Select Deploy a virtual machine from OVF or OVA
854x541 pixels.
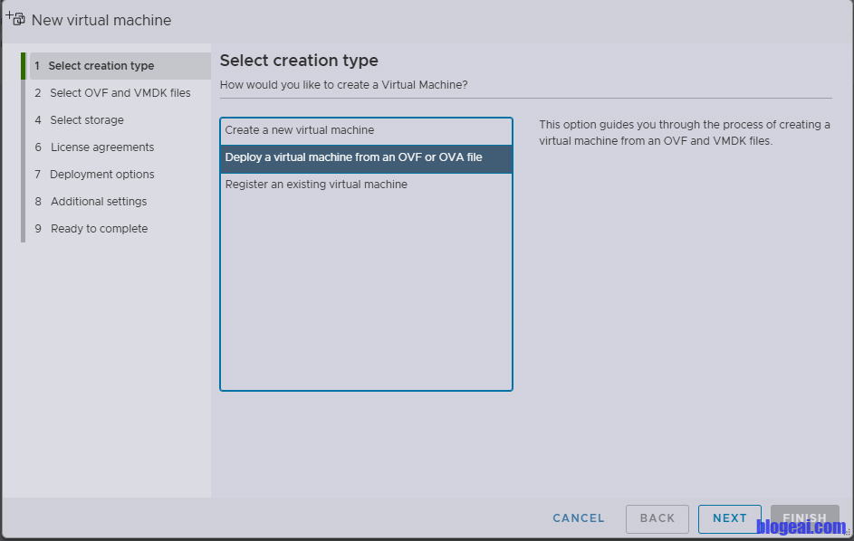click(x=354, y=157)
